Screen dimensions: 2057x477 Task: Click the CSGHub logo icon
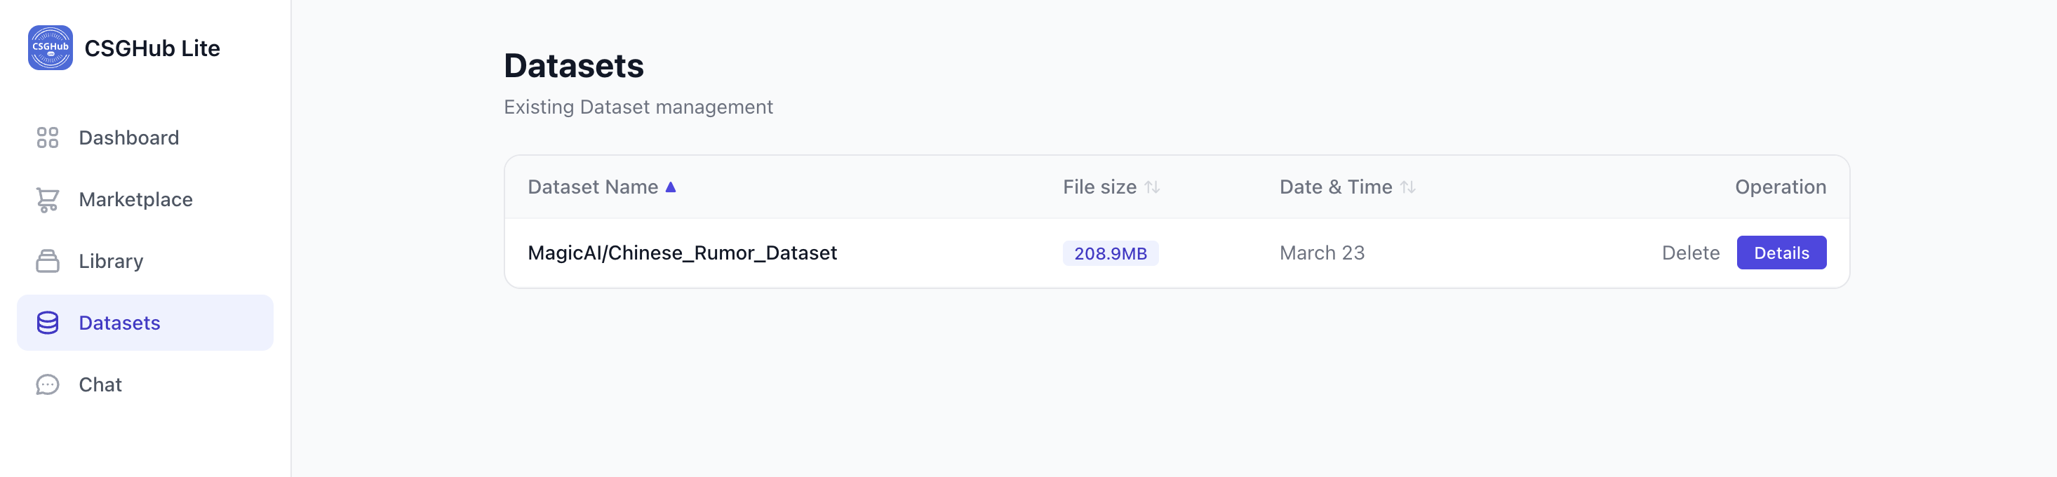coord(51,48)
